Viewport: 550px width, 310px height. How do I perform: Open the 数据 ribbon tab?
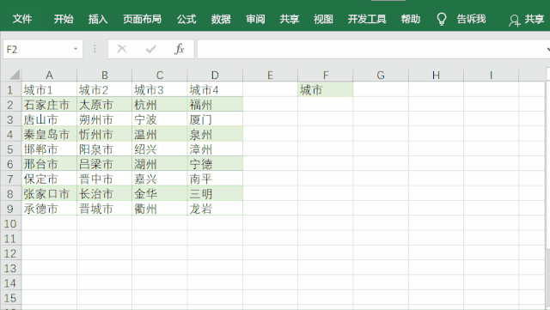221,19
